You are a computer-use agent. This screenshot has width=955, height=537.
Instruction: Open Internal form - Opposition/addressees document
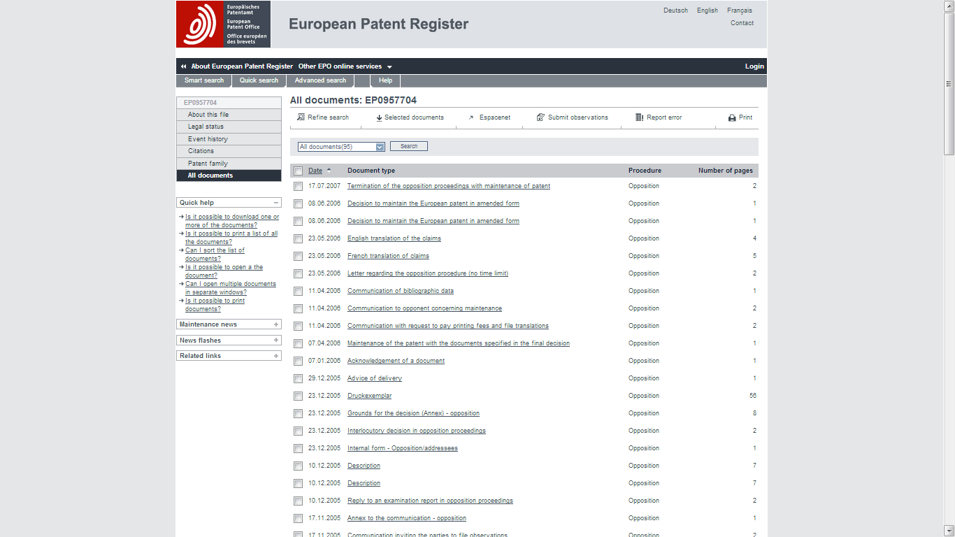point(403,448)
